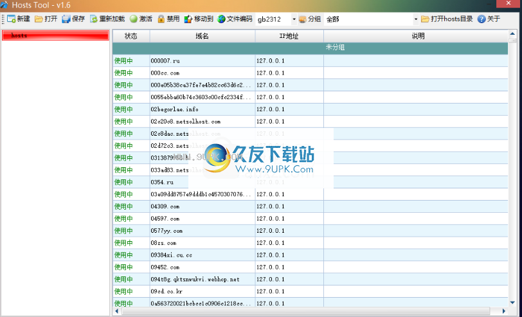Click the 新建 (New) toolbar icon
The width and height of the screenshot is (522, 317).
click(x=12, y=19)
